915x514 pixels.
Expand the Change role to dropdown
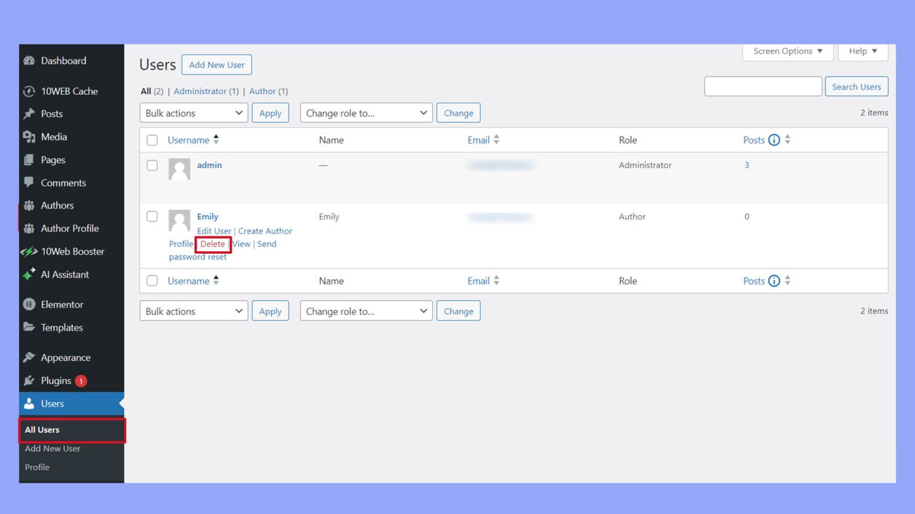click(x=366, y=113)
